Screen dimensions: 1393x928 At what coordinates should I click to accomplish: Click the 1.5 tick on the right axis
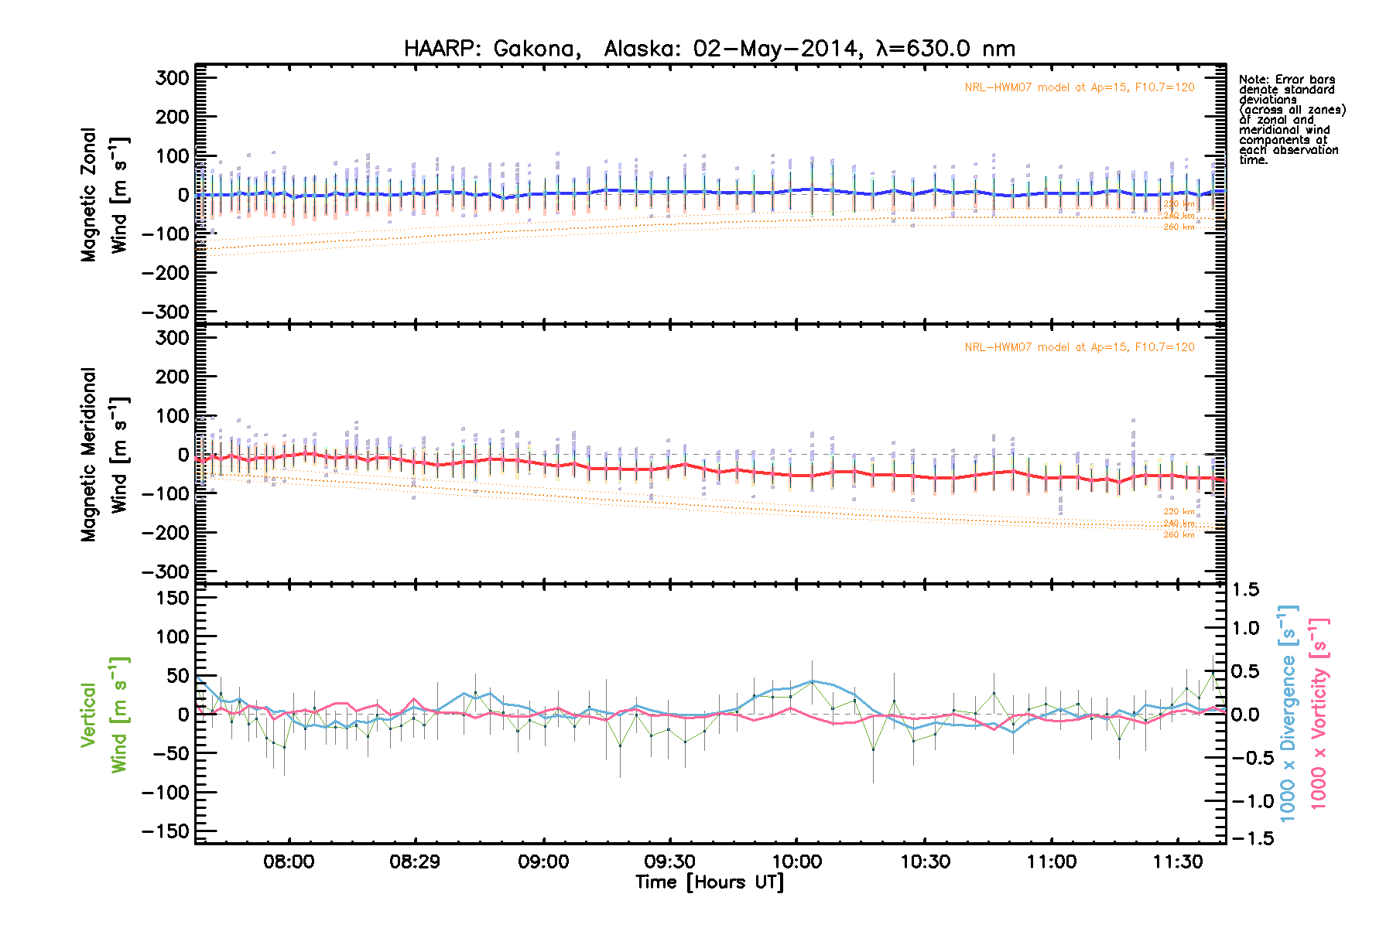click(x=1245, y=590)
